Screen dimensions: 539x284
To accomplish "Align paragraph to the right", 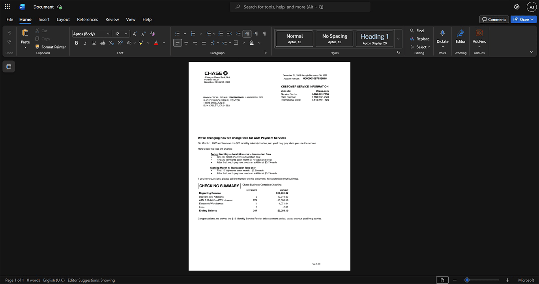I will tap(195, 43).
